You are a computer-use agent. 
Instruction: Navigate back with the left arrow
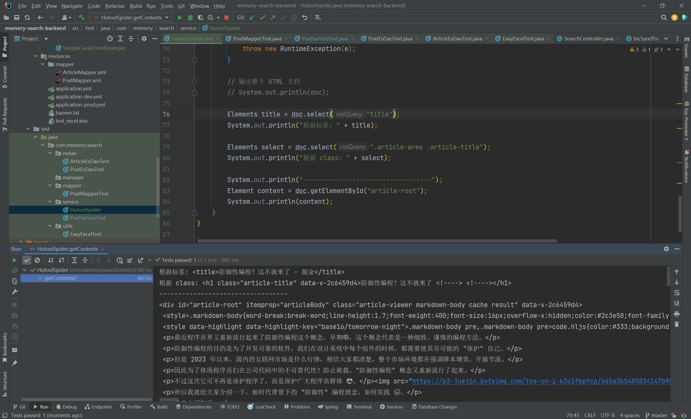pyautogui.click(x=40, y=18)
